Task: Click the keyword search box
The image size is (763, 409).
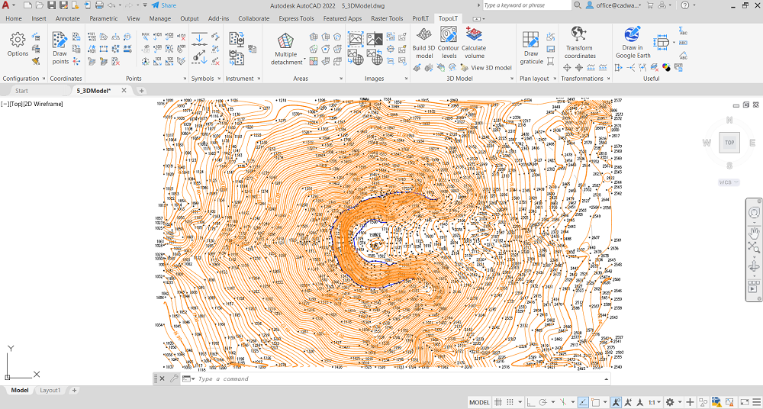Action: click(x=527, y=5)
